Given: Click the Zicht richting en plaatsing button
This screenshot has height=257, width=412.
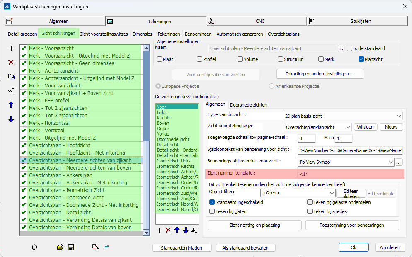Looking at the screenshot, I should 254,225.
